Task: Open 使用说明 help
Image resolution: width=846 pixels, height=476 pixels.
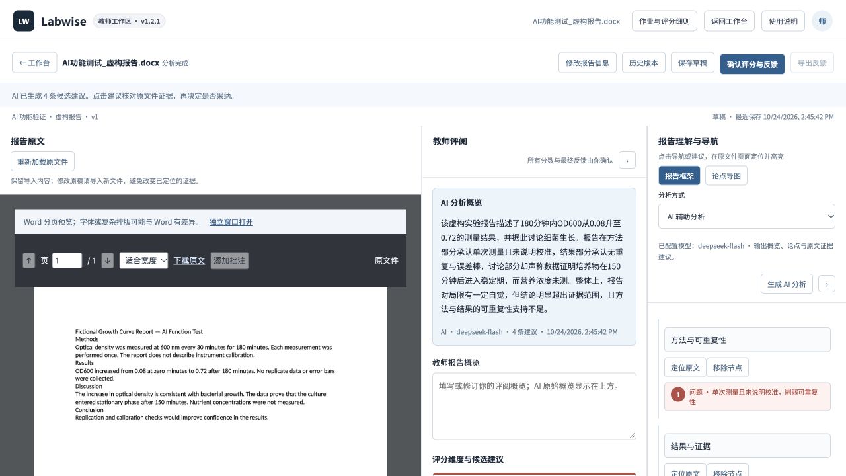Action: 783,21
